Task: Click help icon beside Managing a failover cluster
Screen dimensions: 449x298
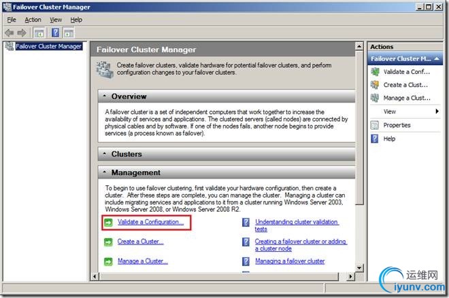Action: click(246, 261)
